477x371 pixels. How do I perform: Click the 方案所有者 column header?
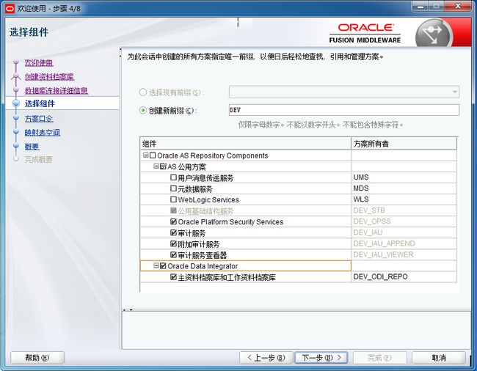[404, 144]
